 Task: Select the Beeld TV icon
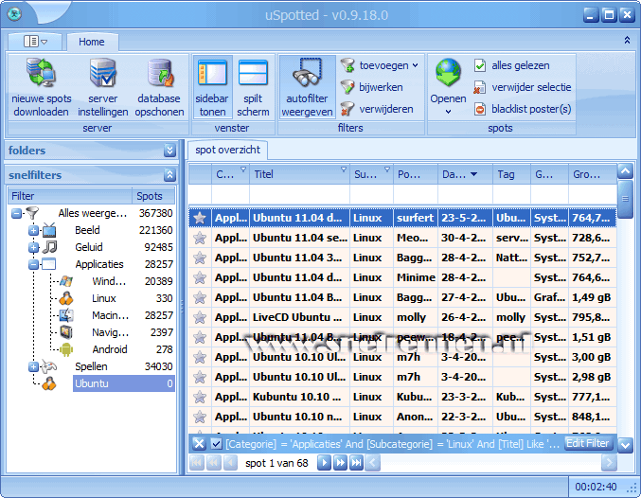pyautogui.click(x=49, y=230)
